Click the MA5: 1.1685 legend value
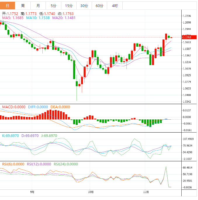198x200 pixels. click(13, 18)
